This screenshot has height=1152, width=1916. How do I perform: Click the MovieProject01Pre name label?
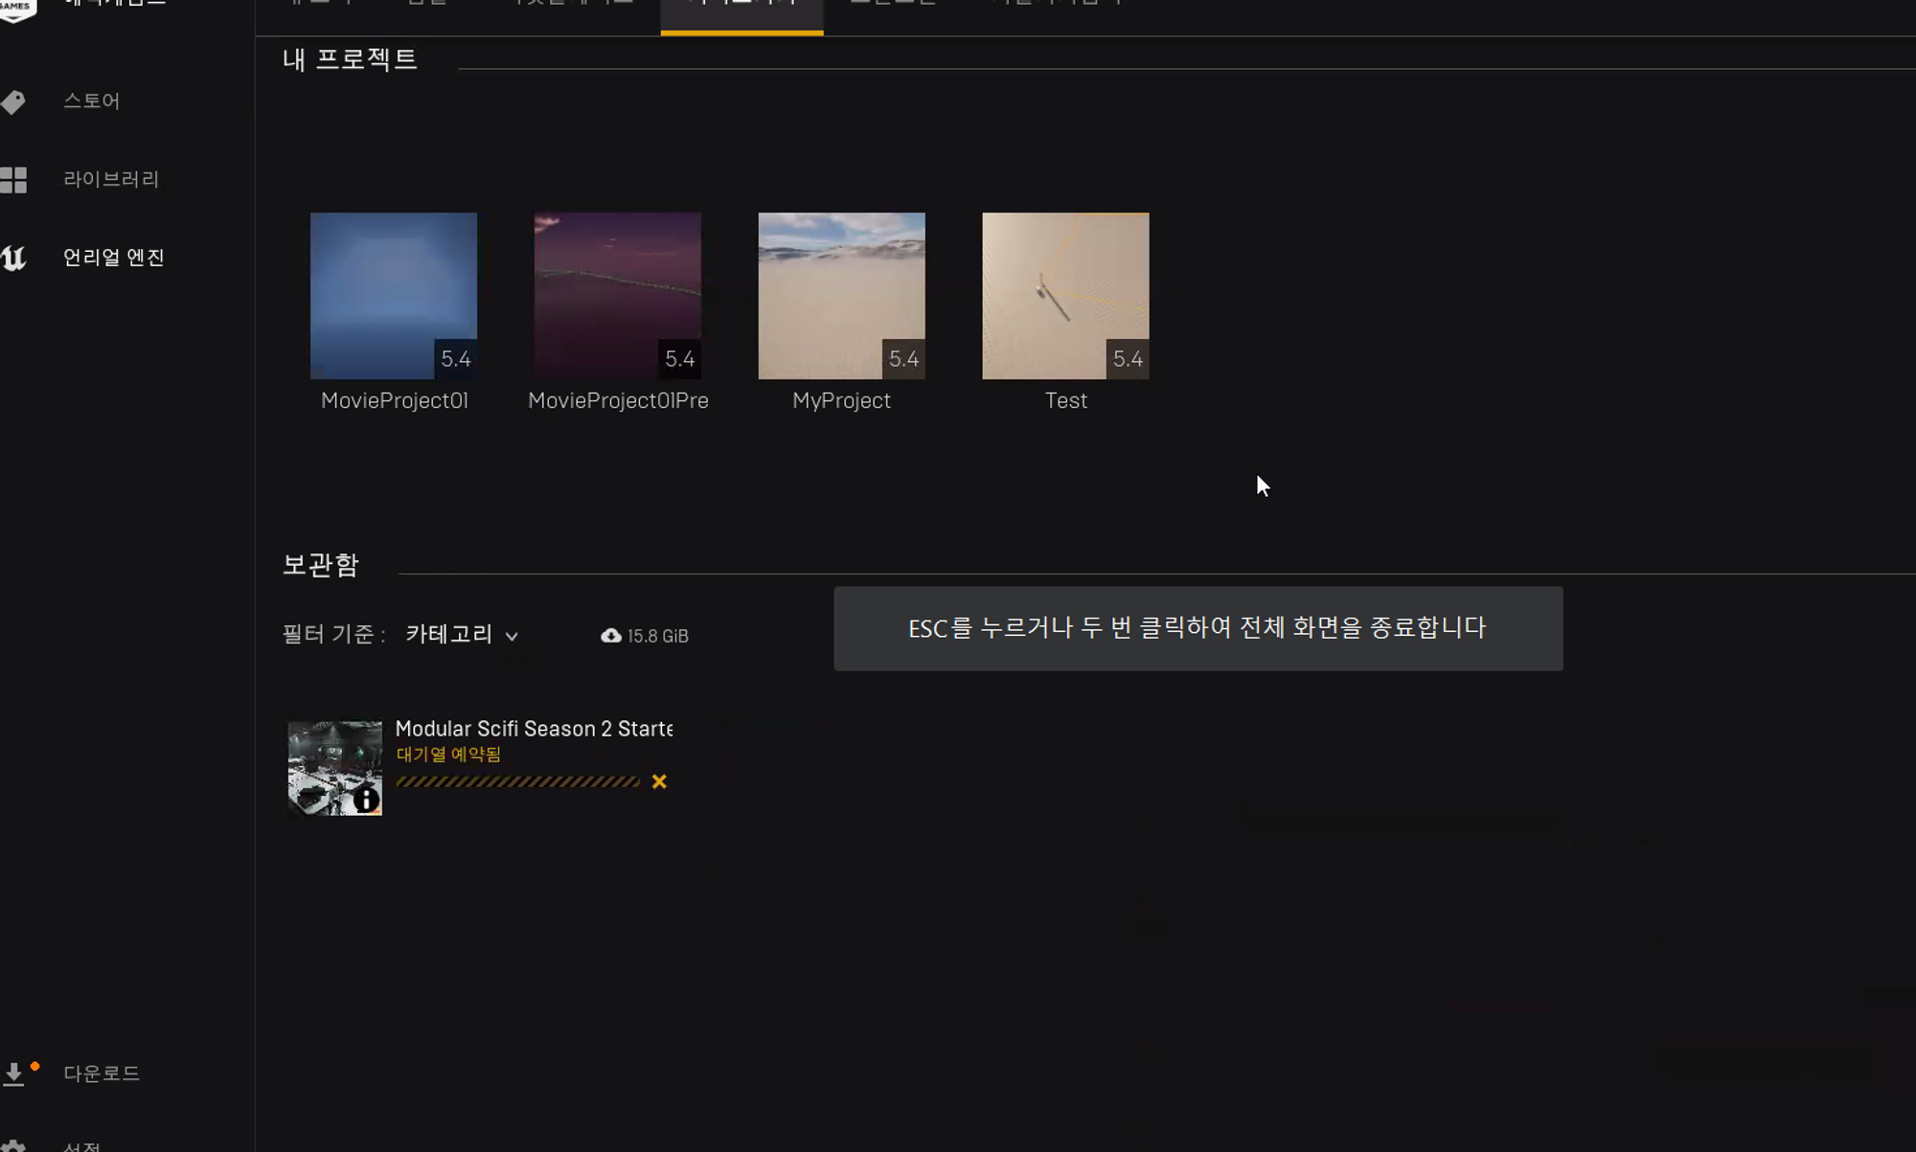click(619, 400)
